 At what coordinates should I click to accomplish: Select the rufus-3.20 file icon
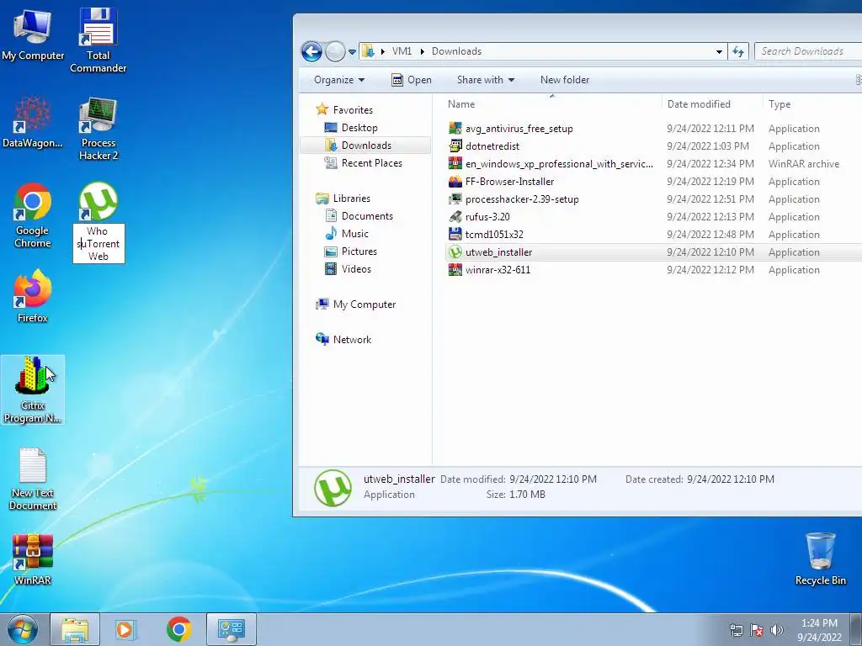coord(455,216)
